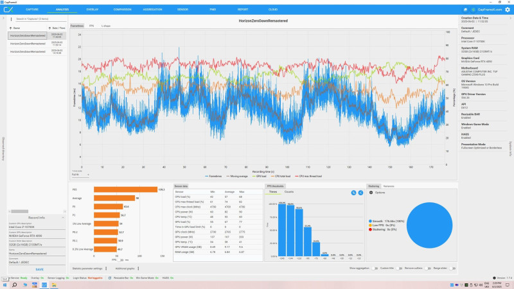The image size is (514, 289).
Task: Open the stuttering Options gear
Action: (x=371, y=192)
